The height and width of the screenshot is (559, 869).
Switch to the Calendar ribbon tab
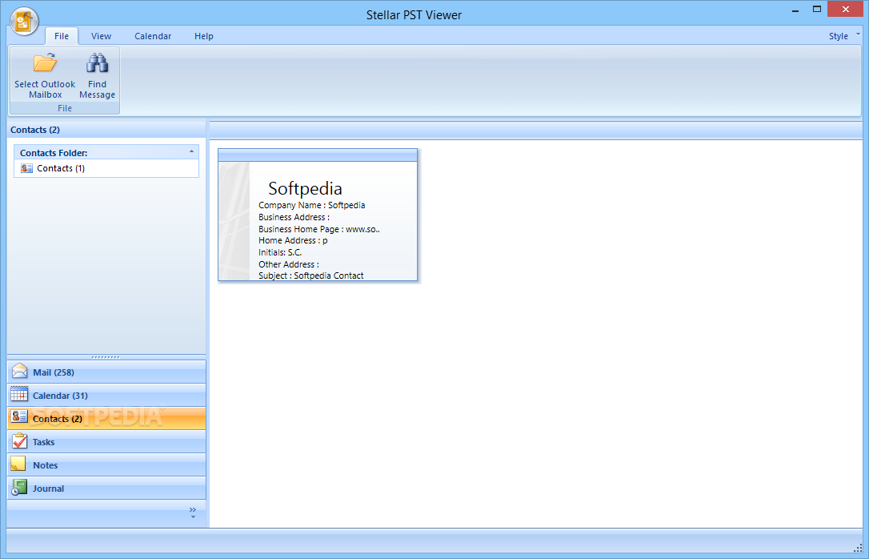[x=153, y=36]
